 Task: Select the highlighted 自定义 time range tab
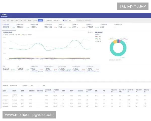[40, 20]
